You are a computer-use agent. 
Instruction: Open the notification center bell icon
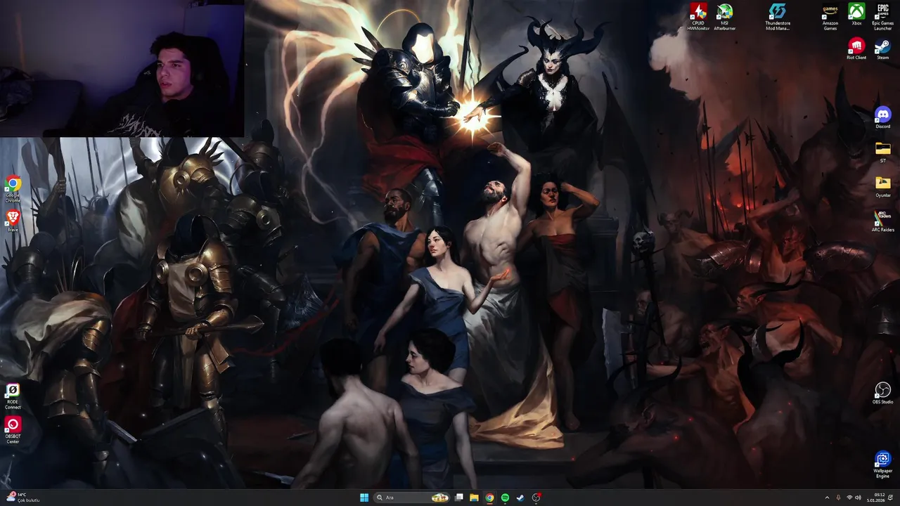[891, 498]
